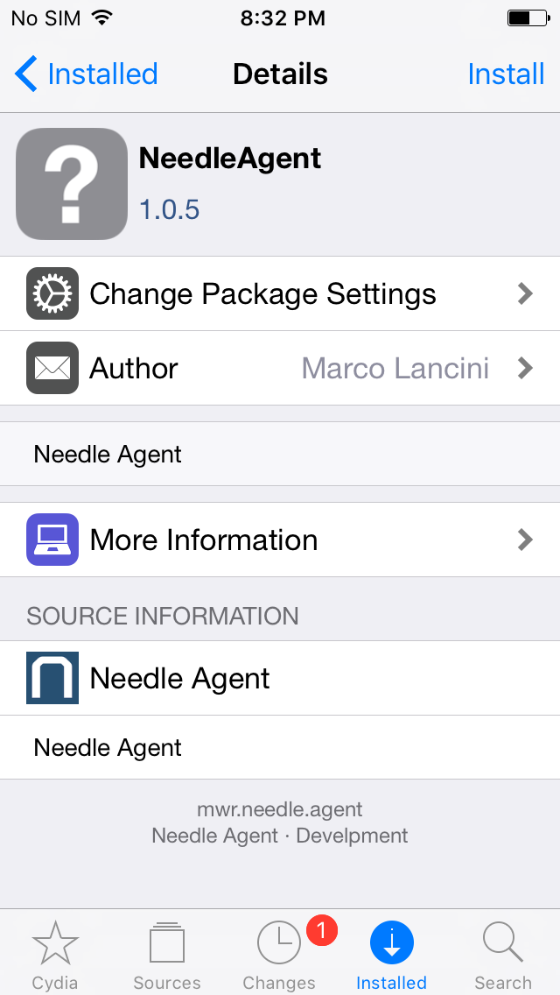Tap the Needle Agent source logo icon
Viewport: 560px width, 995px height.
(x=52, y=678)
